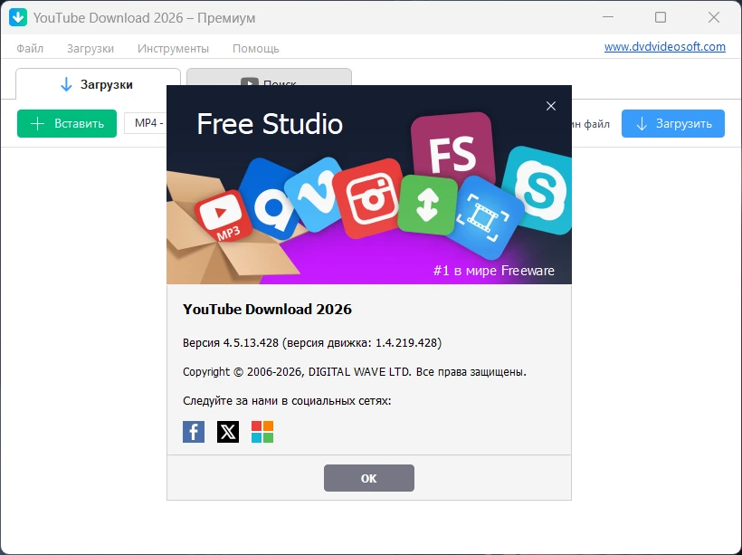Click the Free Studio banner title
The width and height of the screenshot is (742, 555).
click(270, 124)
